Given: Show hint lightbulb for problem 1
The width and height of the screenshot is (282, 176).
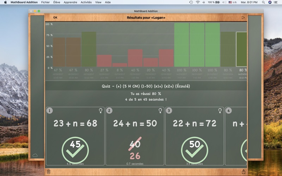Looking at the screenshot, I should pos(100,111).
